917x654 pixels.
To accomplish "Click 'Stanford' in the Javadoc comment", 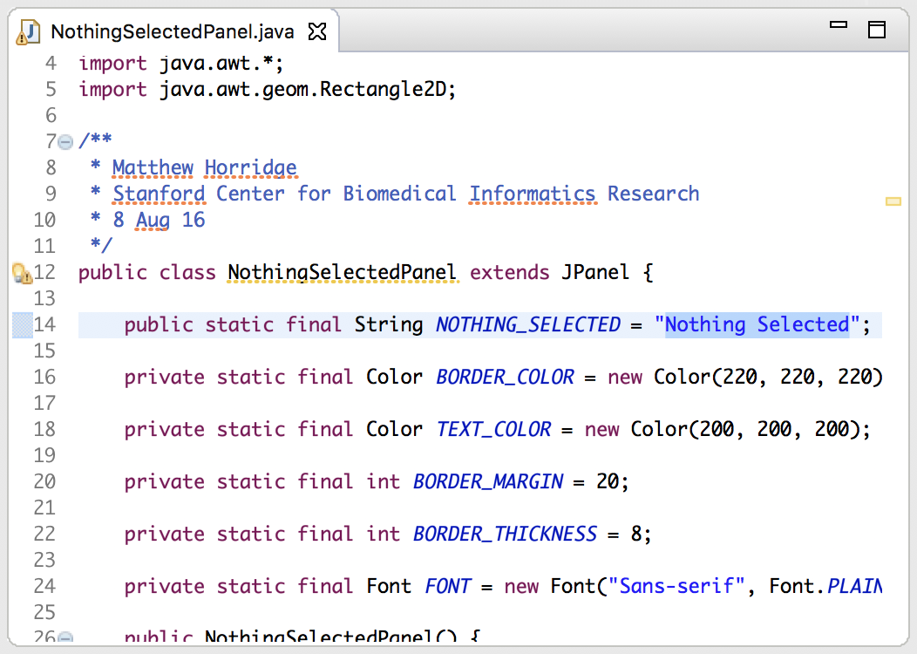I will 159,194.
